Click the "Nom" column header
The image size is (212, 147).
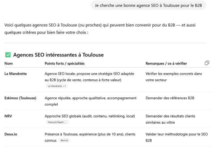tap(9, 64)
